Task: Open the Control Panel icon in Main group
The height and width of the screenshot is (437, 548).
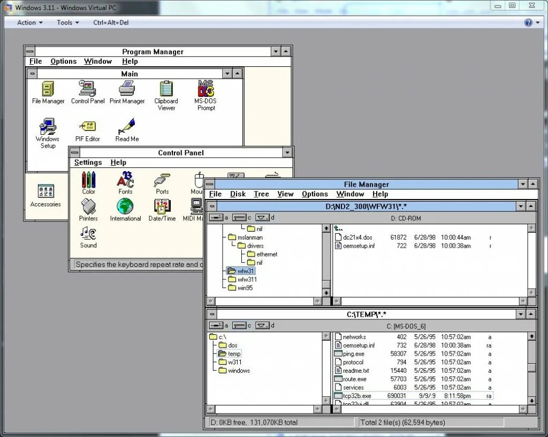Action: click(x=88, y=93)
